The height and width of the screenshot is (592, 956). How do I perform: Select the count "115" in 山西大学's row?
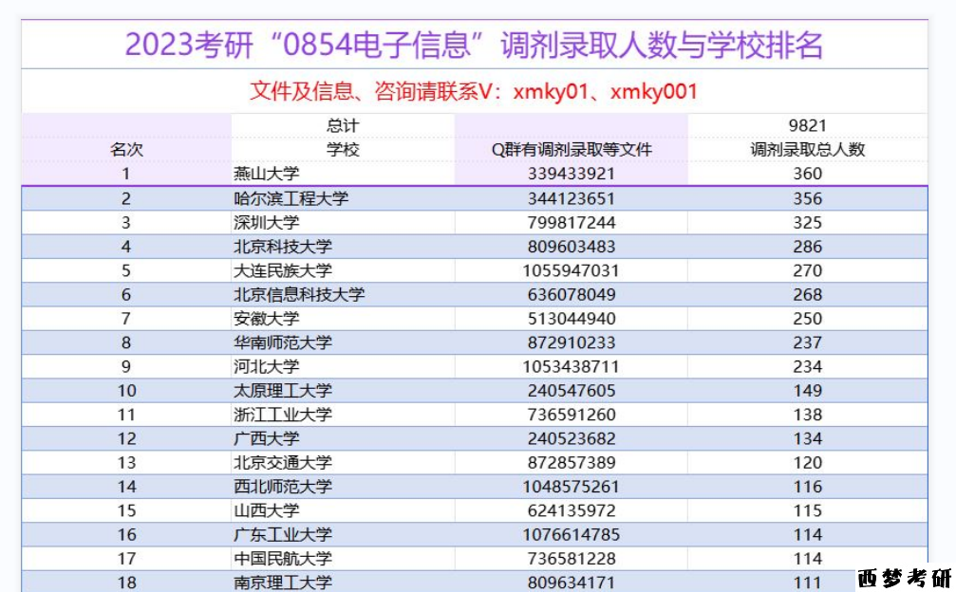pyautogui.click(x=807, y=510)
